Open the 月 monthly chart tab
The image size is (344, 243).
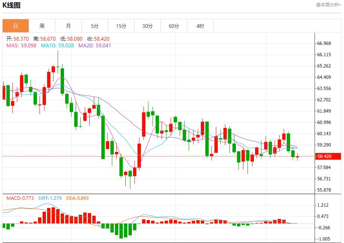[x=68, y=26]
